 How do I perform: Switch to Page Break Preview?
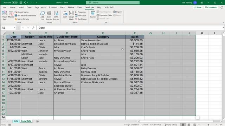pos(194,125)
